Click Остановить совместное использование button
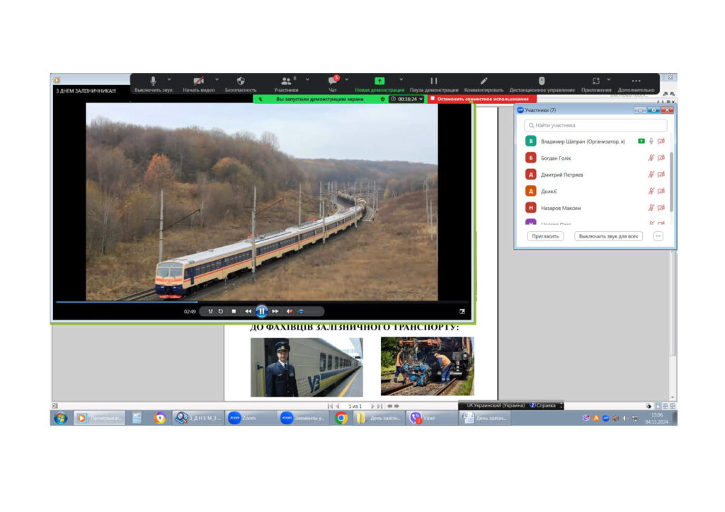The width and height of the screenshot is (725, 512). coord(481,99)
